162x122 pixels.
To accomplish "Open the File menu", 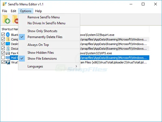I will [x=5, y=11].
